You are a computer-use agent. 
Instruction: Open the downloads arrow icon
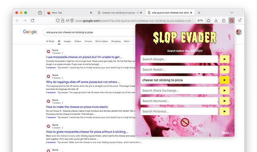tap(216, 20)
